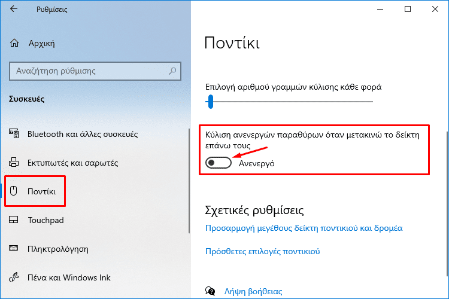
Task: Select the keyboard Πληκτρολόγηση icon
Action: [x=13, y=248]
